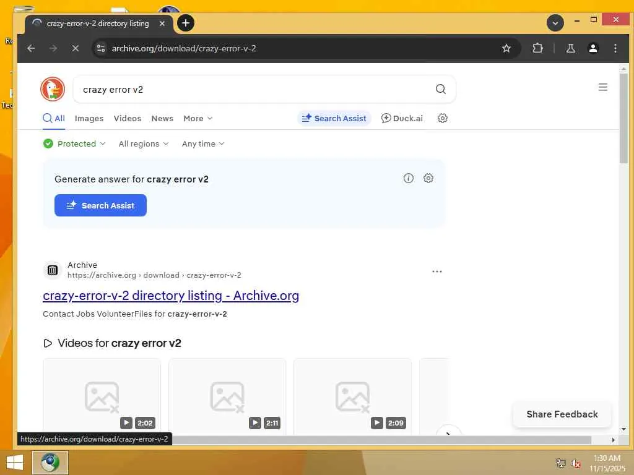The height and width of the screenshot is (475, 634).
Task: Switch to the News tab
Action: click(x=162, y=118)
